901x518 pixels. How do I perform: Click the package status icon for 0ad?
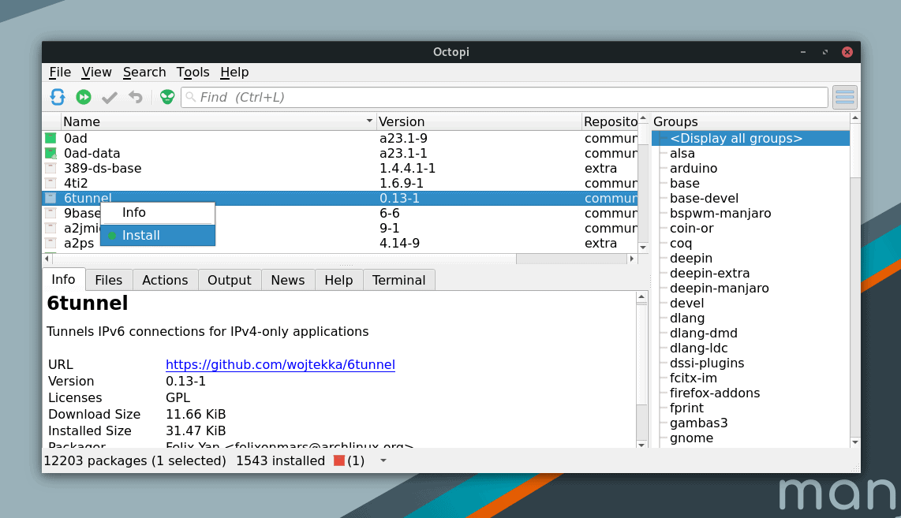(x=51, y=139)
